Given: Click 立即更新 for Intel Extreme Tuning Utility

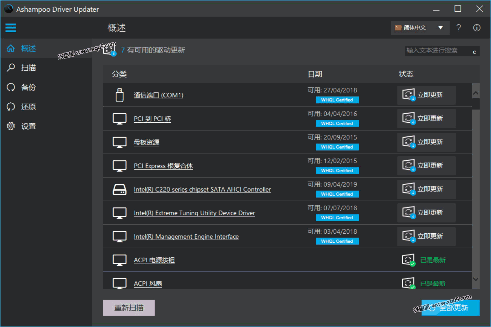Looking at the screenshot, I should 426,213.
